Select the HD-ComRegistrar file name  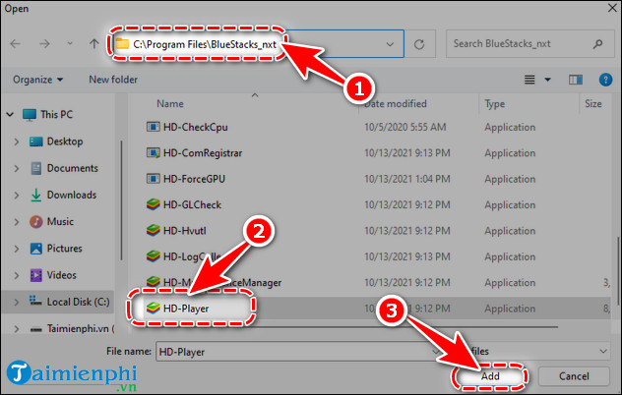click(x=203, y=153)
